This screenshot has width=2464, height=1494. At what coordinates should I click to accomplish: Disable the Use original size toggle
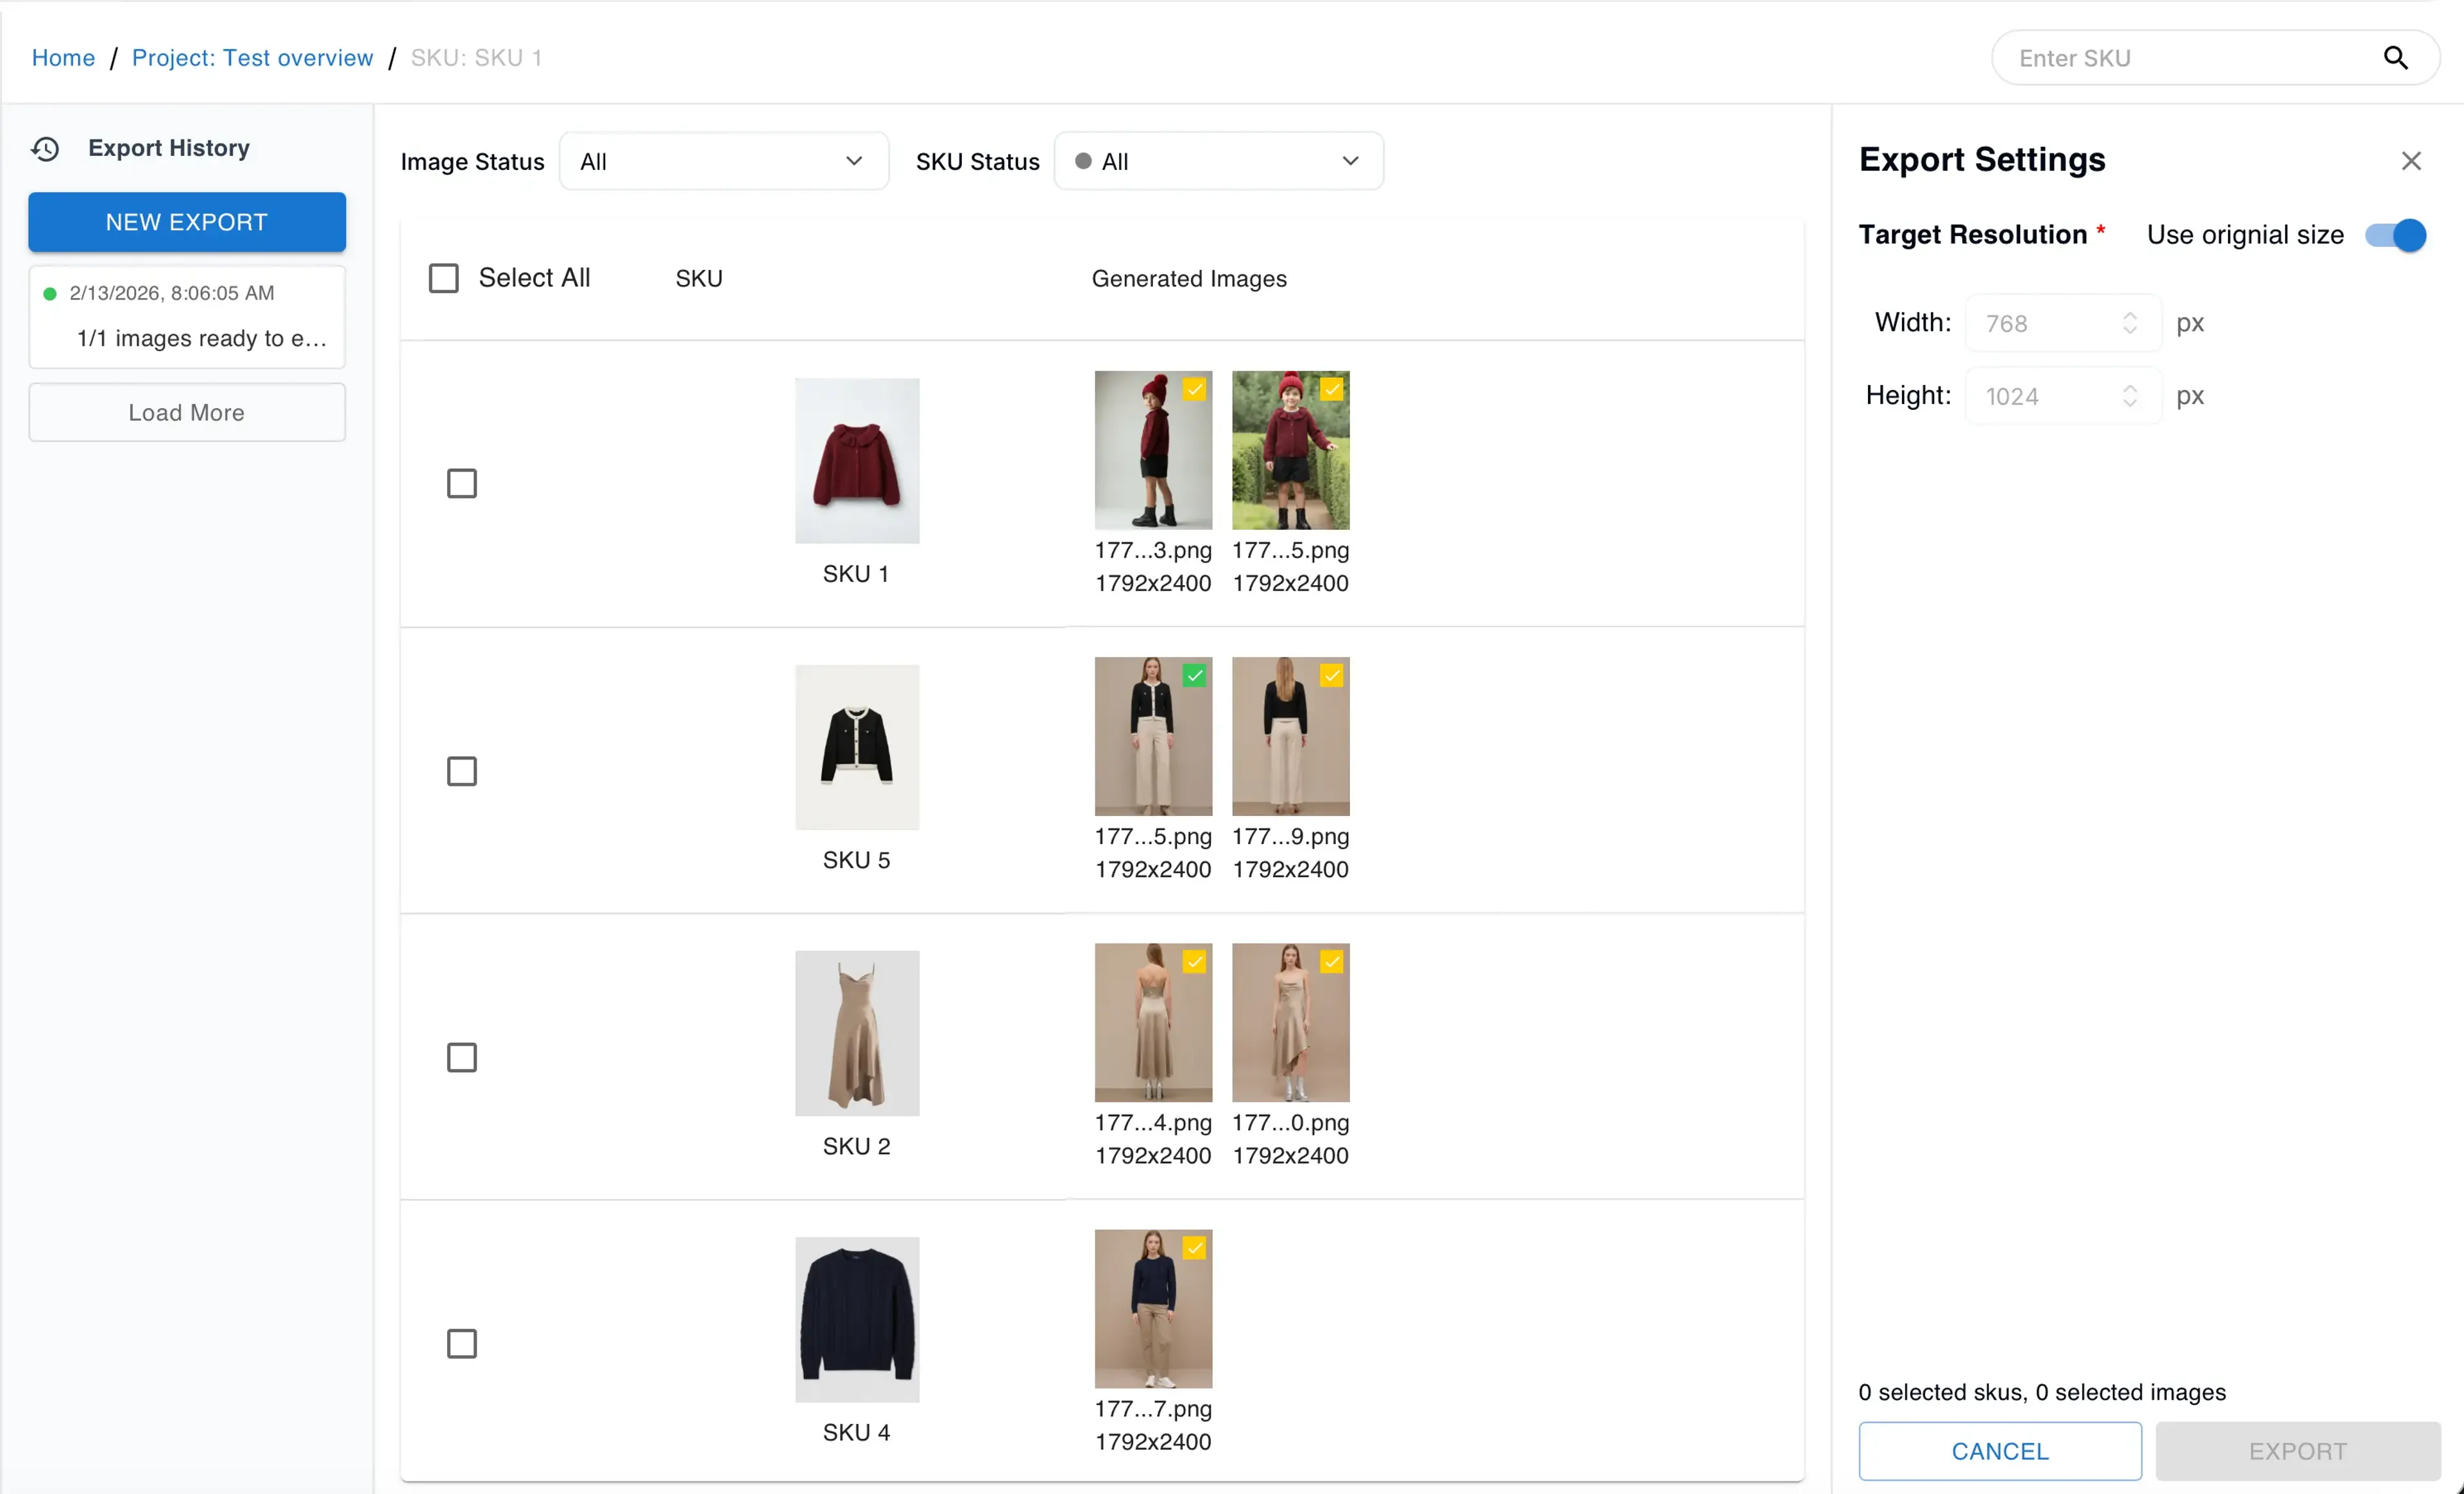(2396, 235)
